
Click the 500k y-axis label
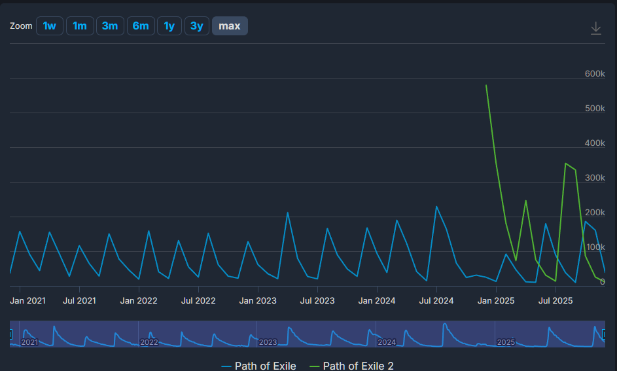coord(595,108)
